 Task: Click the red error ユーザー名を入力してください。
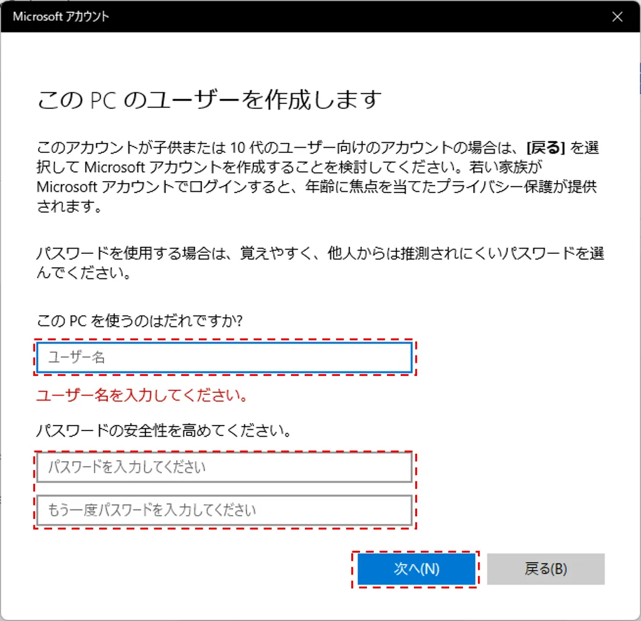point(141,396)
